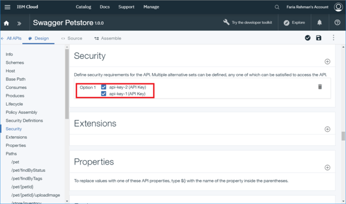Open the three-dot more options menu

[x=333, y=38]
